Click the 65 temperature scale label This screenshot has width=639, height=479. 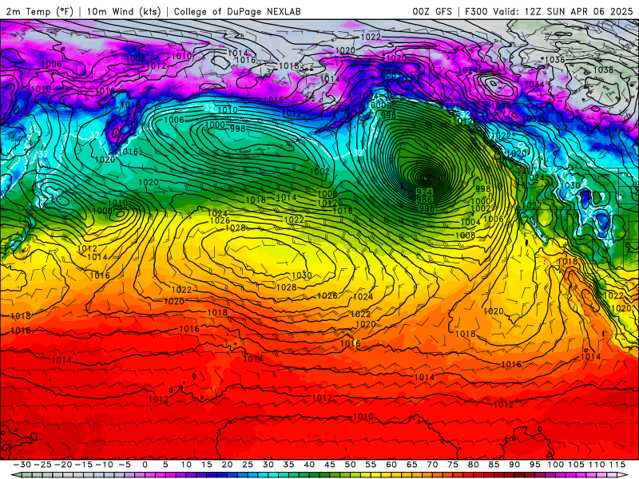click(x=411, y=465)
